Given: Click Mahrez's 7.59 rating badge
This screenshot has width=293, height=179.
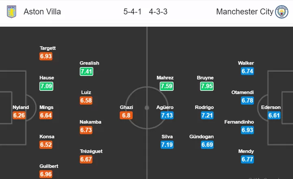Looking at the screenshot, I should [166, 86].
